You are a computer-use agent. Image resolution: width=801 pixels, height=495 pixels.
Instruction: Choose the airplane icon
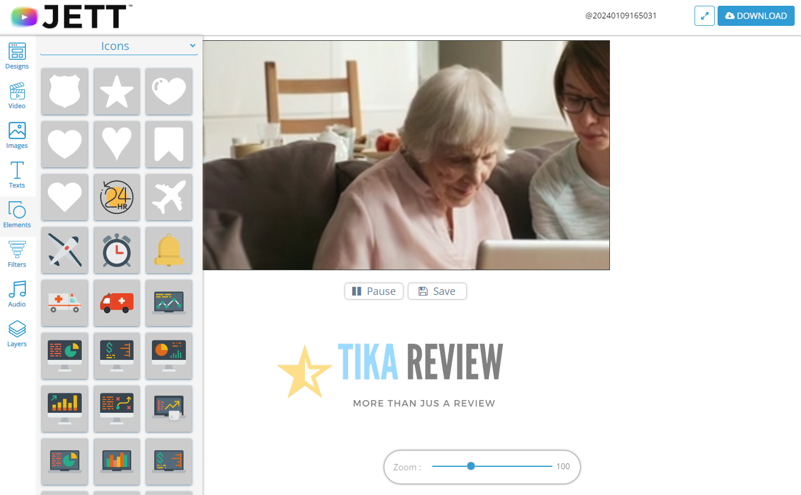tap(169, 197)
